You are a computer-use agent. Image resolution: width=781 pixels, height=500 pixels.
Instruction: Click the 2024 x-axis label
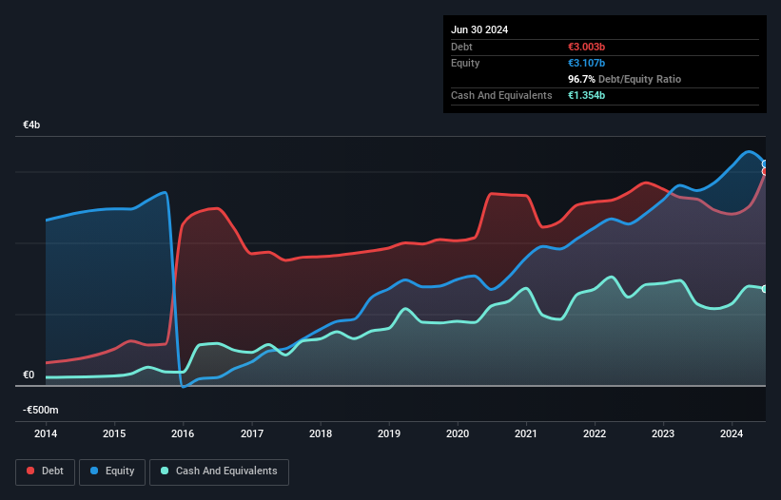pos(732,433)
